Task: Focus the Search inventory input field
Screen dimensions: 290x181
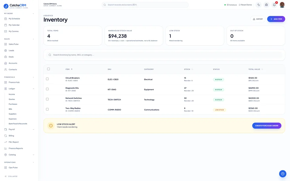Action: 164,55
